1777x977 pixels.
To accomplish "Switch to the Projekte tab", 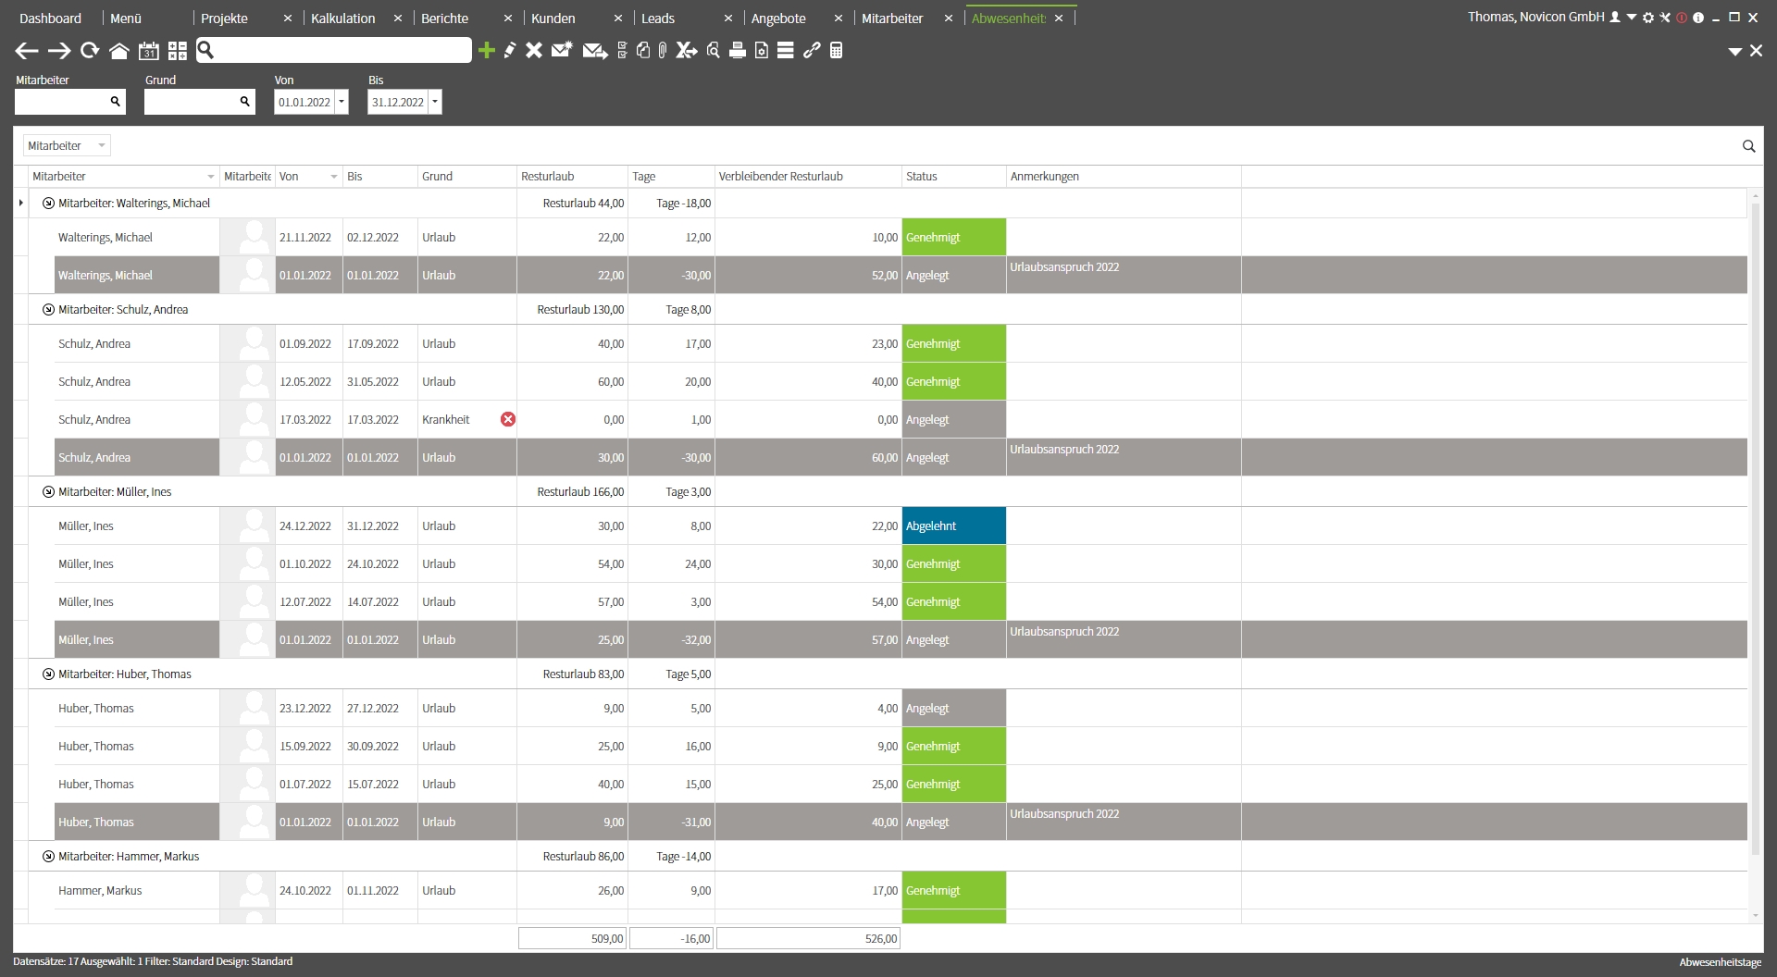I will pyautogui.click(x=224, y=19).
